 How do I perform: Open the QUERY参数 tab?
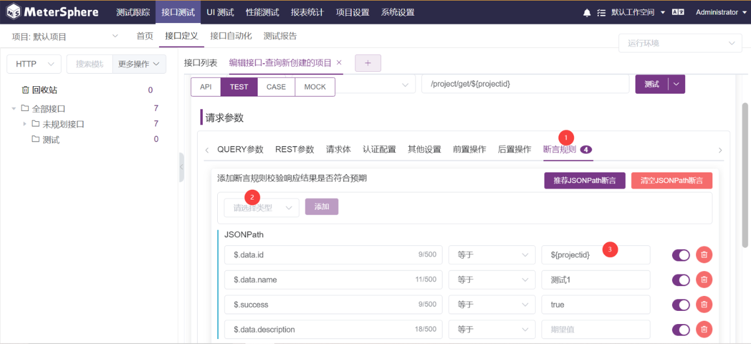(x=240, y=149)
